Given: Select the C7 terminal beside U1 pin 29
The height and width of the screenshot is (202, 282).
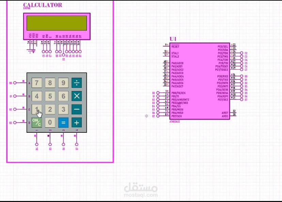Looking at the screenshot, I should (241, 70).
